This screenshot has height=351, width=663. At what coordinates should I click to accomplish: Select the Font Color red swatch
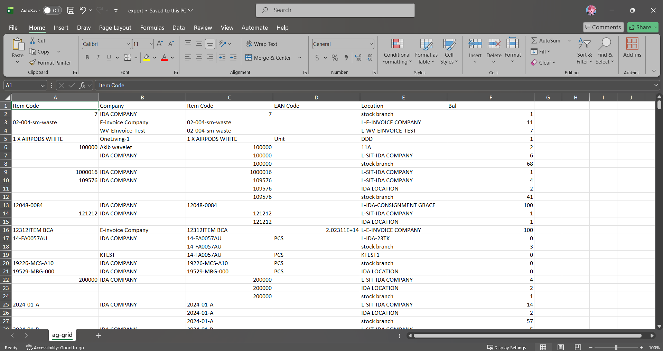coord(164,59)
